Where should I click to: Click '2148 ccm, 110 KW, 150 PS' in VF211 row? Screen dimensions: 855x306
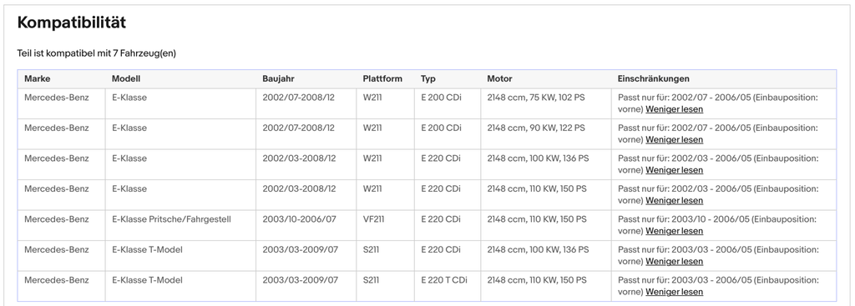(x=537, y=219)
